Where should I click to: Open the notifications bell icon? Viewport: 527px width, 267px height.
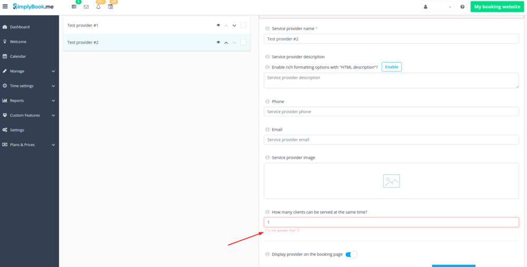98,7
